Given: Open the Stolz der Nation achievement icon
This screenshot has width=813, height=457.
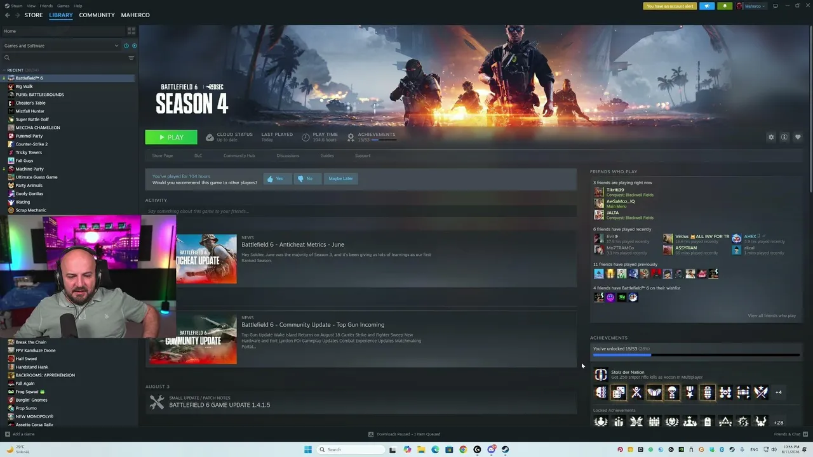Looking at the screenshot, I should [x=600, y=374].
